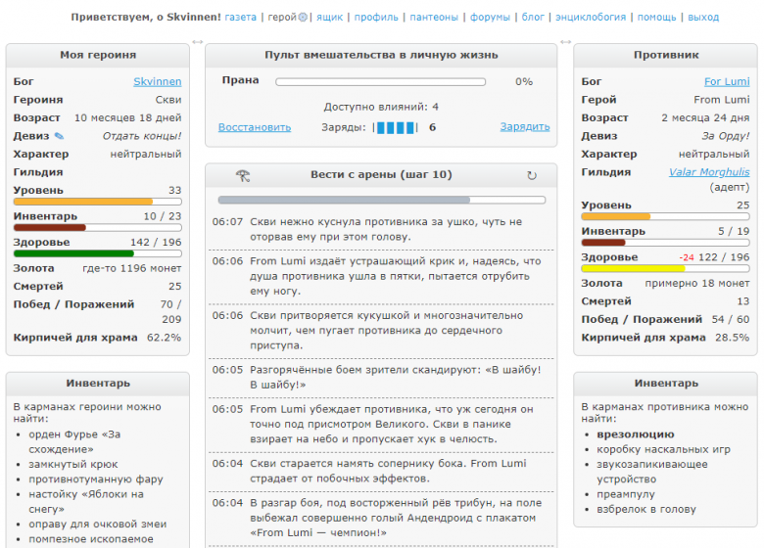The width and height of the screenshot is (764, 548).
Task: Click the pencil icon next to Девиз
Action: [x=59, y=136]
